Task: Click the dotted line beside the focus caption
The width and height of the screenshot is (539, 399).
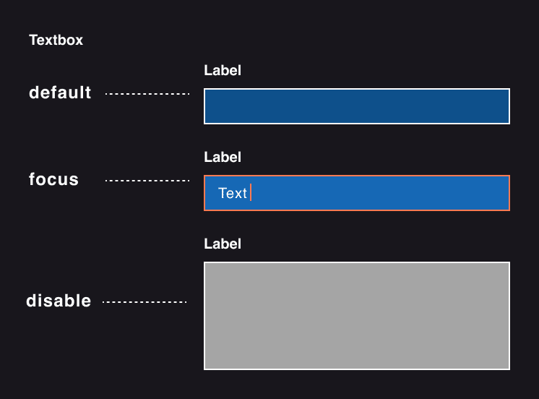Action: pos(147,180)
